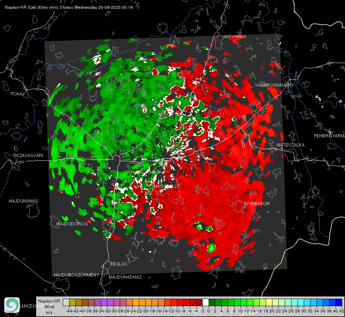Screen dimensions: 345x317
Task: Select the dark green 0–2 legend swatch
Action: tap(212, 302)
